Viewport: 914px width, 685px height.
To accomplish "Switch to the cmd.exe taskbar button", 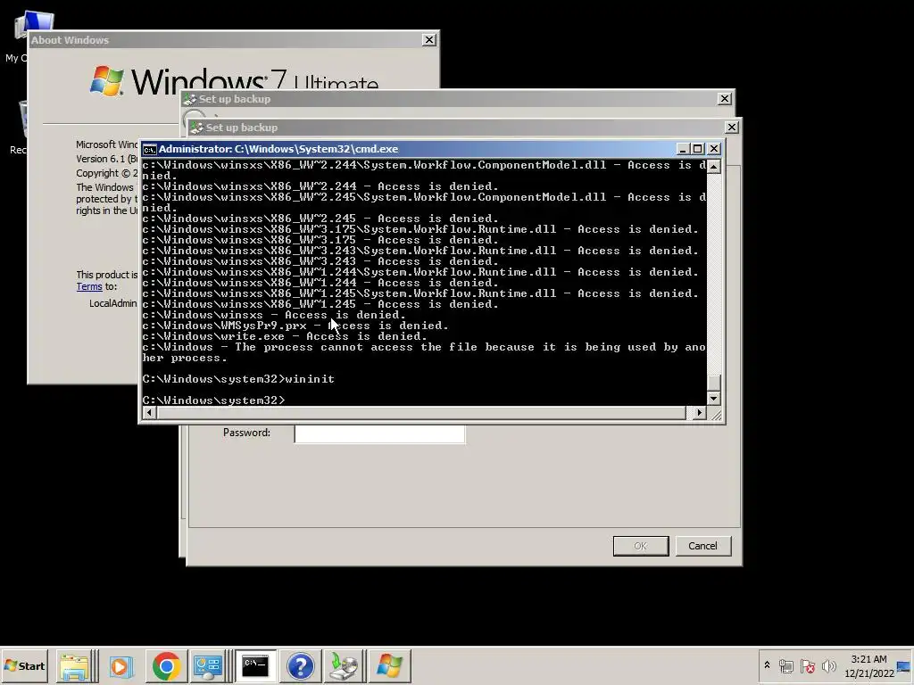I will pyautogui.click(x=255, y=665).
